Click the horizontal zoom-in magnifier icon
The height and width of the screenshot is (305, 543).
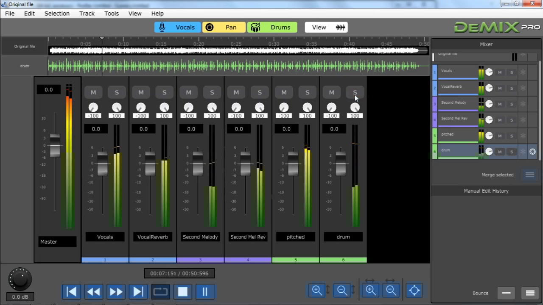(370, 290)
